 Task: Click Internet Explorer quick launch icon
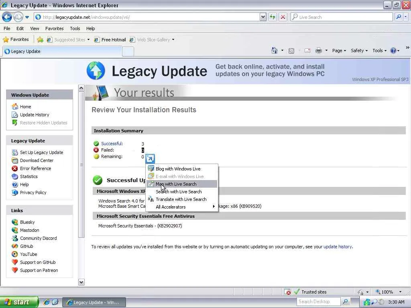pos(47,302)
